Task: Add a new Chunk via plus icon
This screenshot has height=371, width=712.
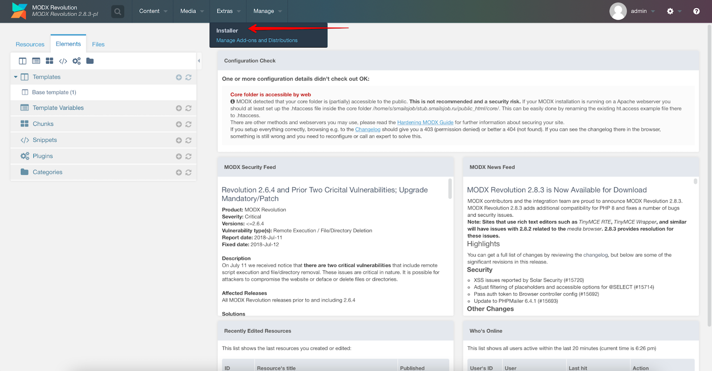Action: pos(179,125)
